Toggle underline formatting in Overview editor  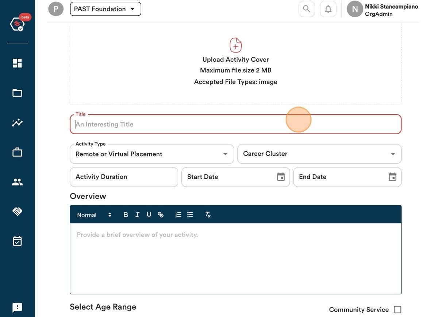click(x=149, y=215)
